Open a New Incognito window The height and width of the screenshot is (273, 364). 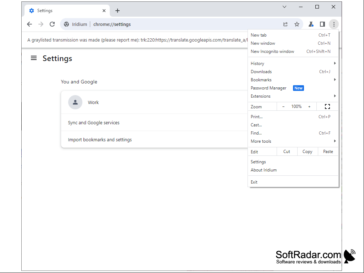tap(293, 51)
